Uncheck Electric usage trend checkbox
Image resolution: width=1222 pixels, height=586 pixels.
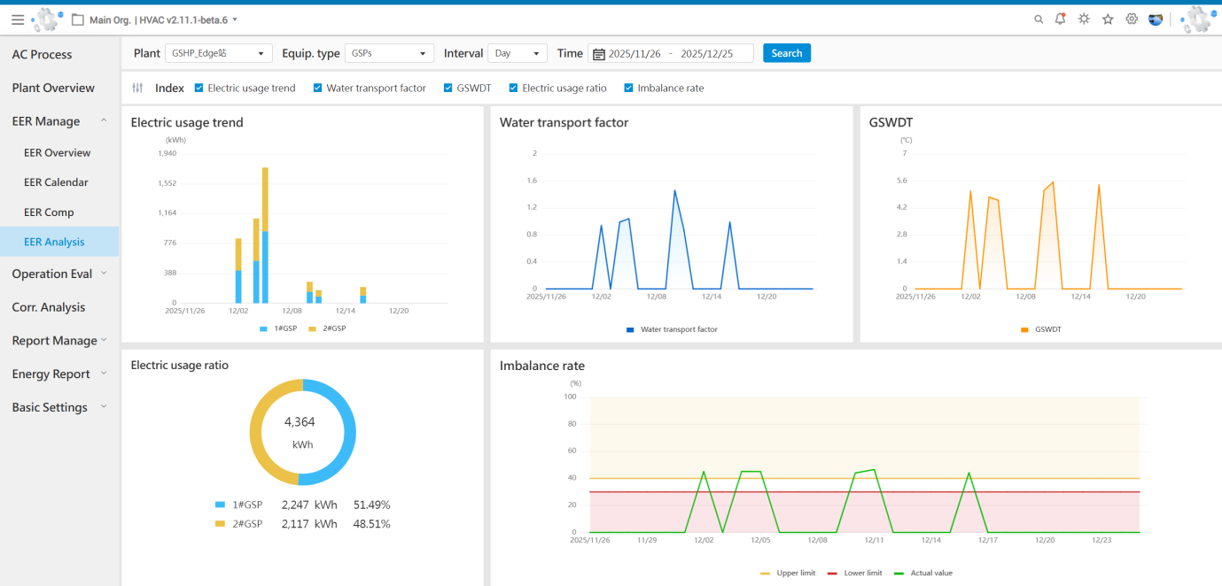(x=199, y=88)
